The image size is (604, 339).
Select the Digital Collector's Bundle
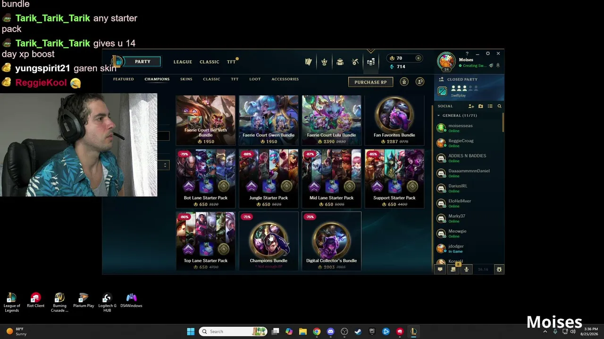pyautogui.click(x=331, y=241)
